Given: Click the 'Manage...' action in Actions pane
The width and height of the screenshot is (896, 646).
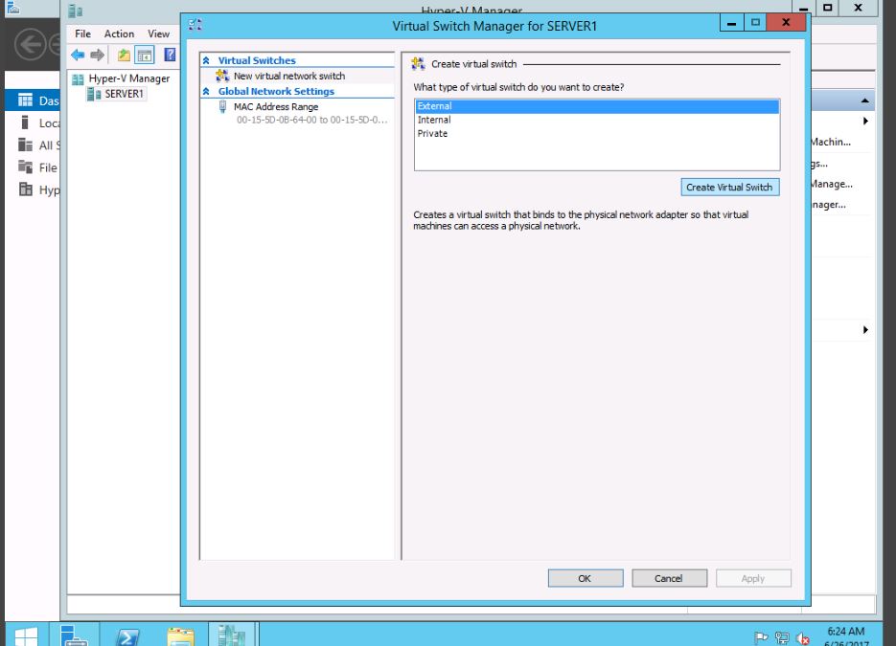Looking at the screenshot, I should pyautogui.click(x=832, y=184).
